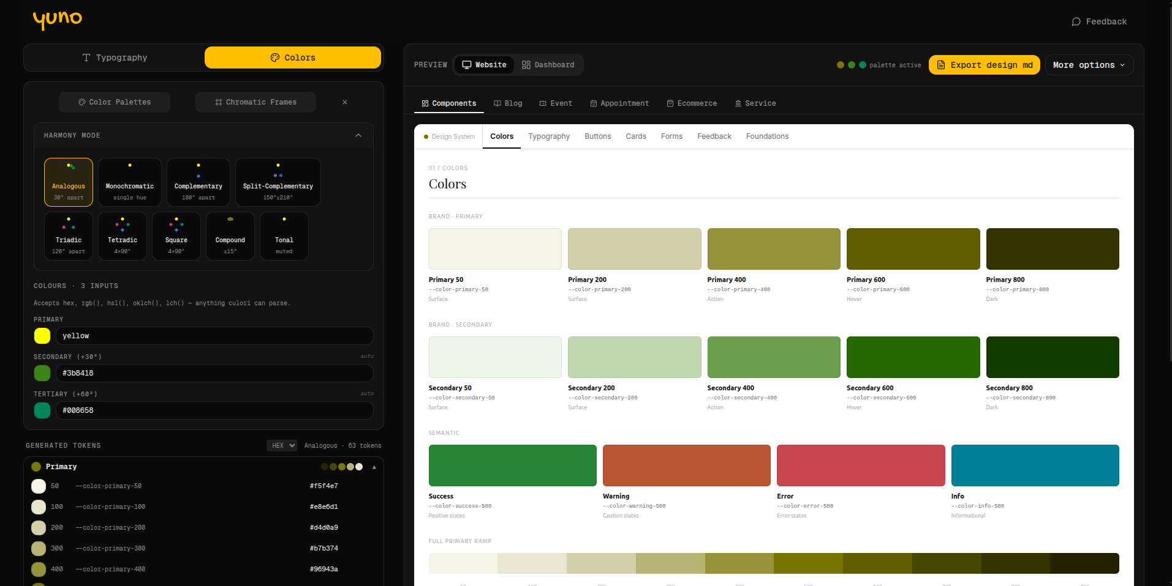1172x586 pixels.
Task: Collapse the Harmony Mode section
Action: click(x=358, y=135)
